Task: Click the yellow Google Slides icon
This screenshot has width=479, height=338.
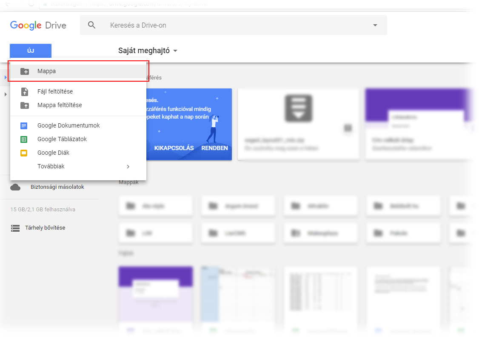Action: [x=24, y=153]
